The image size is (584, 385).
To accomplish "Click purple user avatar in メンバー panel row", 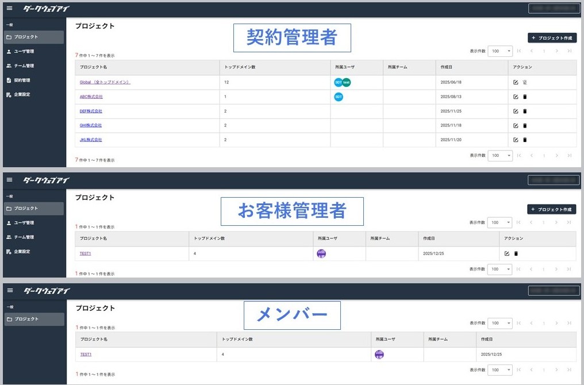I will [379, 355].
